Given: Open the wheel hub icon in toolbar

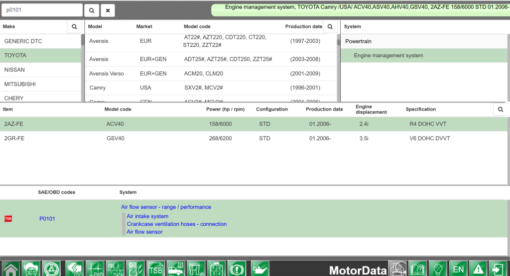Looking at the screenshot, I should [x=51, y=269].
